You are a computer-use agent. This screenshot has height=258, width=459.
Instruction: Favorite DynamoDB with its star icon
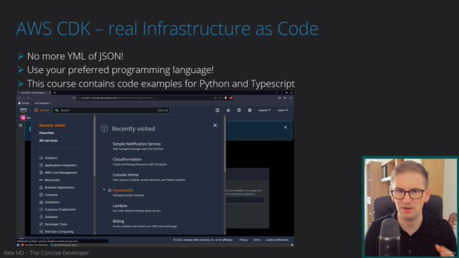pos(110,190)
